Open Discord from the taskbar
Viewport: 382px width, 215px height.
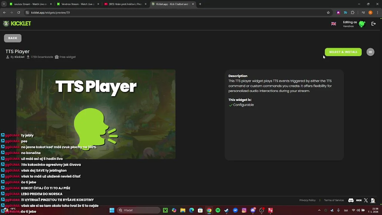point(253,210)
